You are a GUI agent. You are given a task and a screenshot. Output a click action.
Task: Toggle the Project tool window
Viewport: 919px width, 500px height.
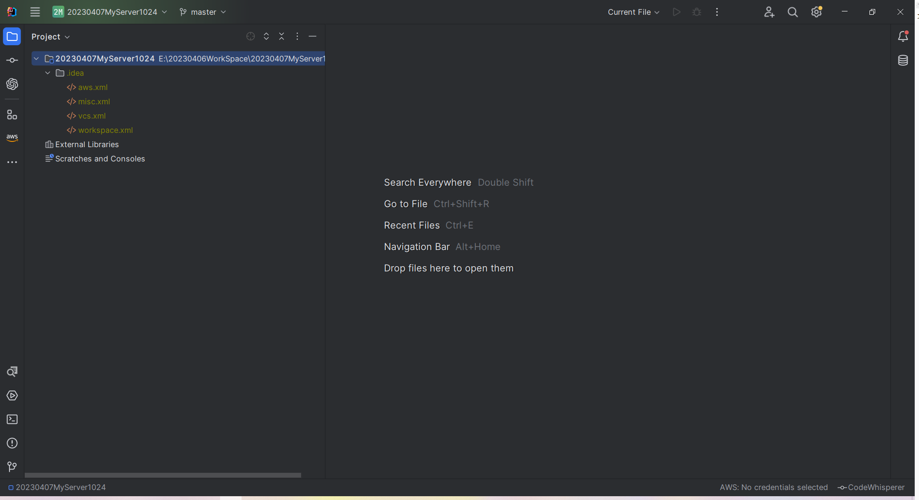[x=12, y=37]
